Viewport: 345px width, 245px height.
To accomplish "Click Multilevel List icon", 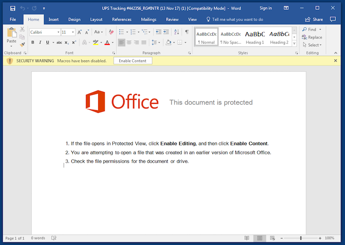I will 144,32.
